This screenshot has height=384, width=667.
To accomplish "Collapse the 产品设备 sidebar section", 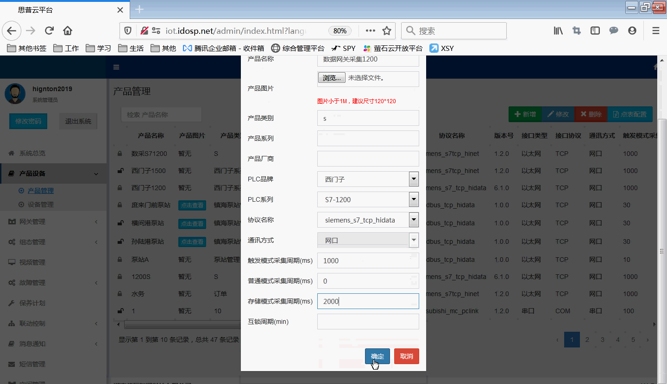I will point(96,173).
